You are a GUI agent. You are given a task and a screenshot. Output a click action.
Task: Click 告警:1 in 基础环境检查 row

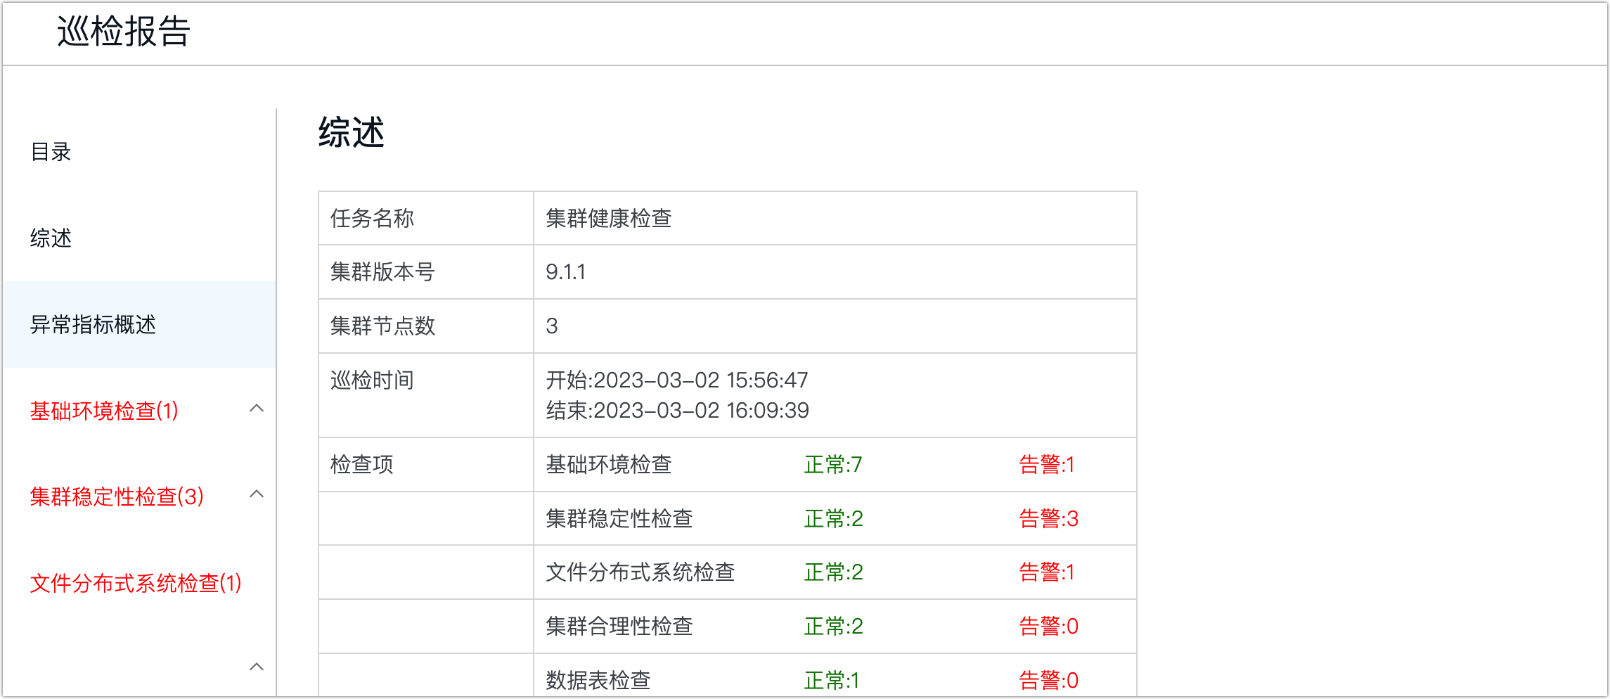pyautogui.click(x=1047, y=465)
